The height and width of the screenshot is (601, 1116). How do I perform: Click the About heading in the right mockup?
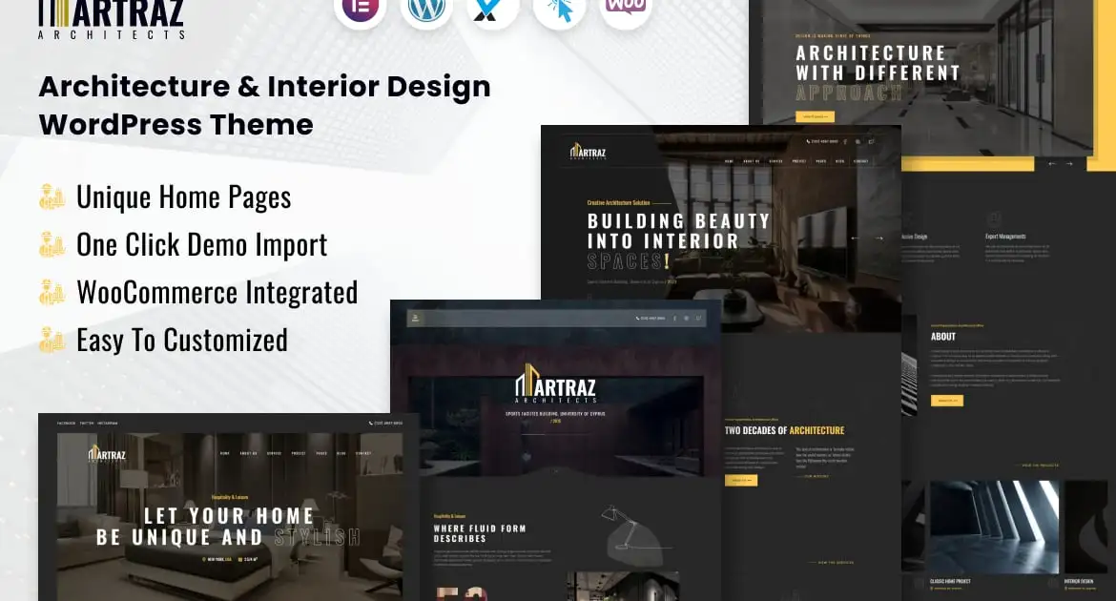pos(943,336)
